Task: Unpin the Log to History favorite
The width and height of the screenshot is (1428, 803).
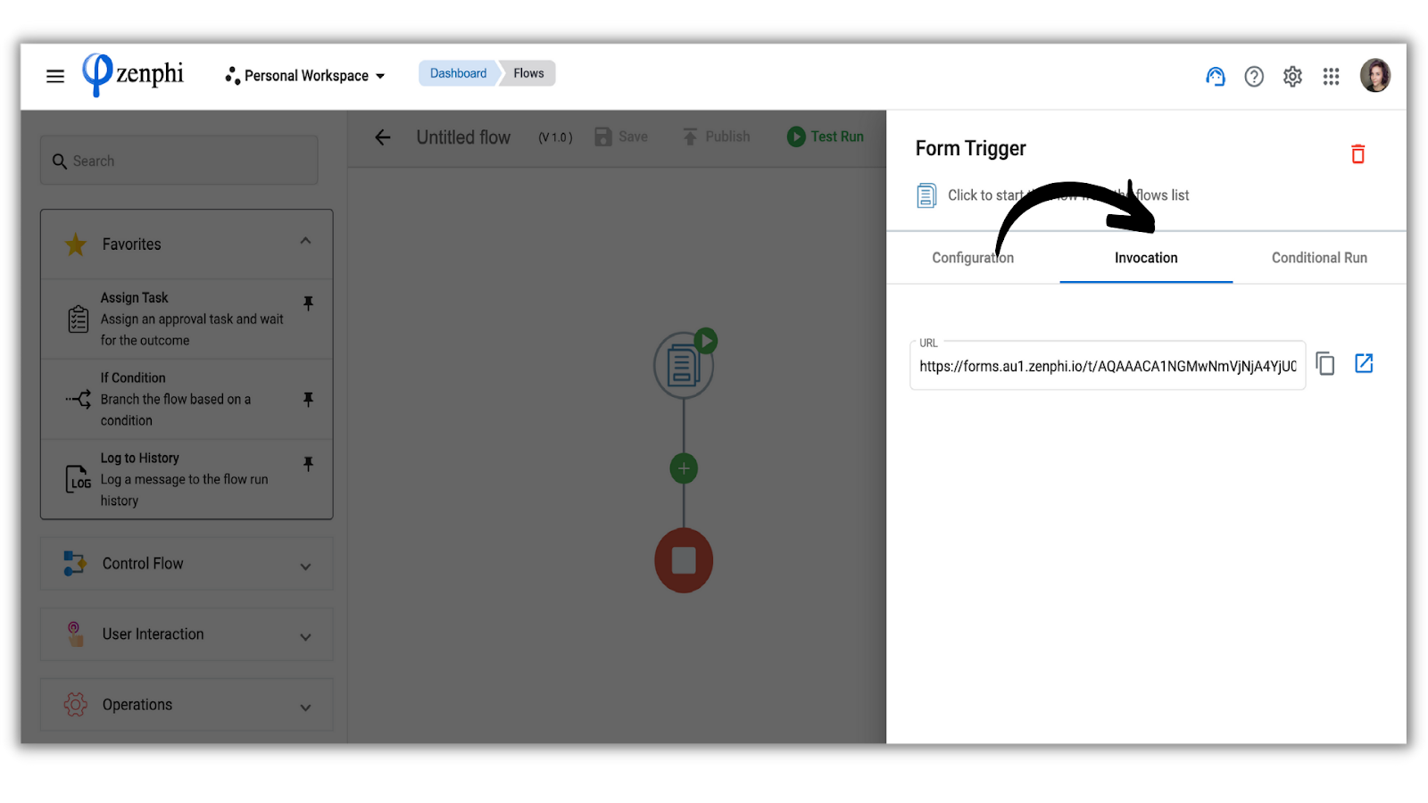Action: pyautogui.click(x=308, y=464)
